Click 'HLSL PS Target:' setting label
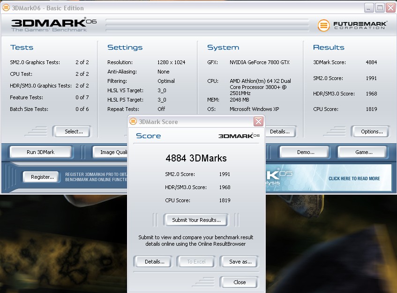Screen dimensions: 397x293 coord(125,100)
